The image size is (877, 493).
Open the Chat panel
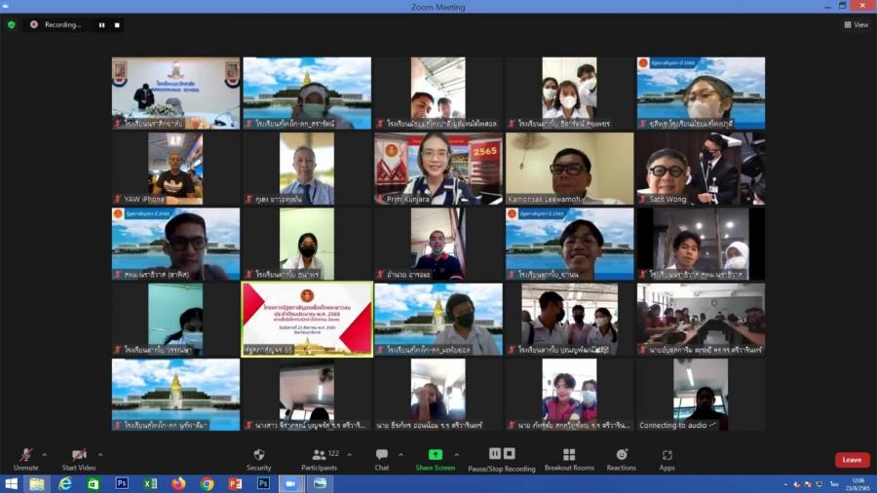381,459
